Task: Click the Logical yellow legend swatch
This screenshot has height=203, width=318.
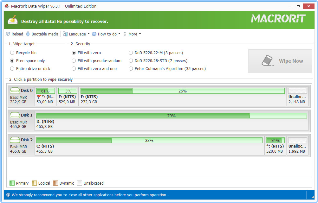Action: click(x=34, y=183)
